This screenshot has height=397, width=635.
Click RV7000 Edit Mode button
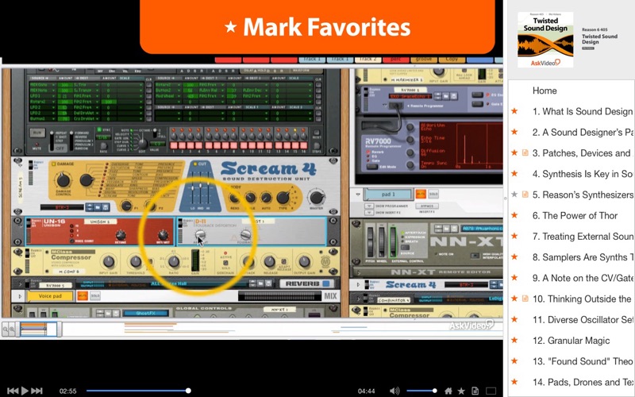click(371, 167)
